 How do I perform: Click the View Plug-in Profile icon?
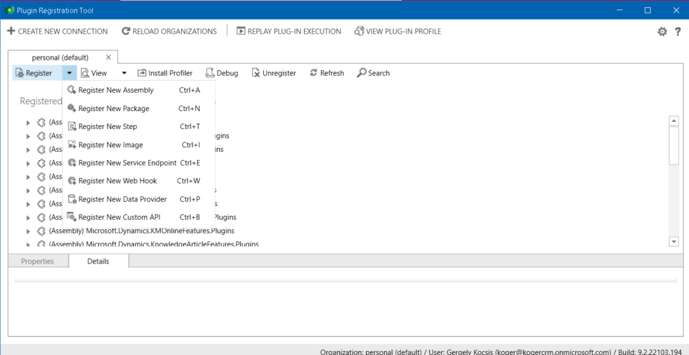[x=359, y=31]
